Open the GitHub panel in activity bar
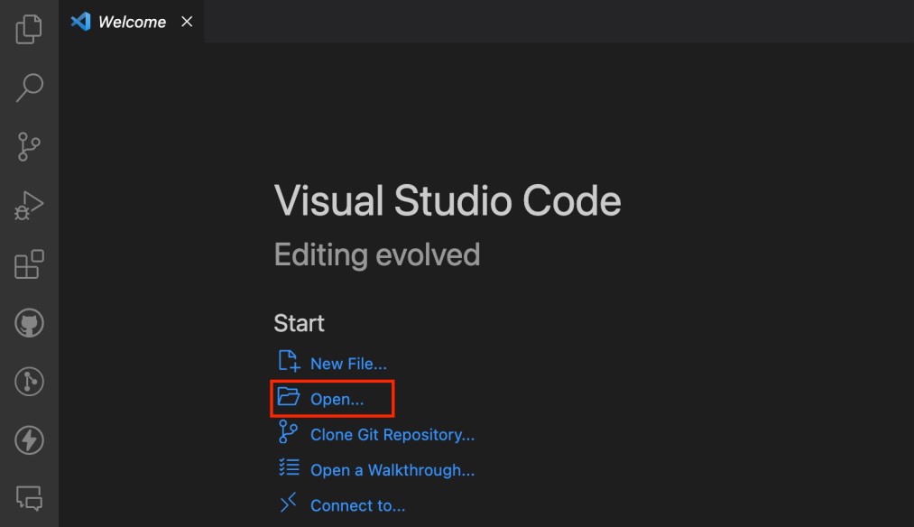This screenshot has height=527, width=914. click(29, 323)
